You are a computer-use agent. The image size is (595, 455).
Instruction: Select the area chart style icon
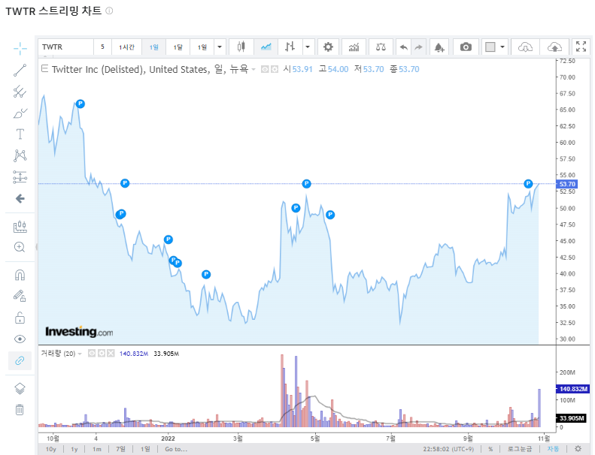coord(266,47)
